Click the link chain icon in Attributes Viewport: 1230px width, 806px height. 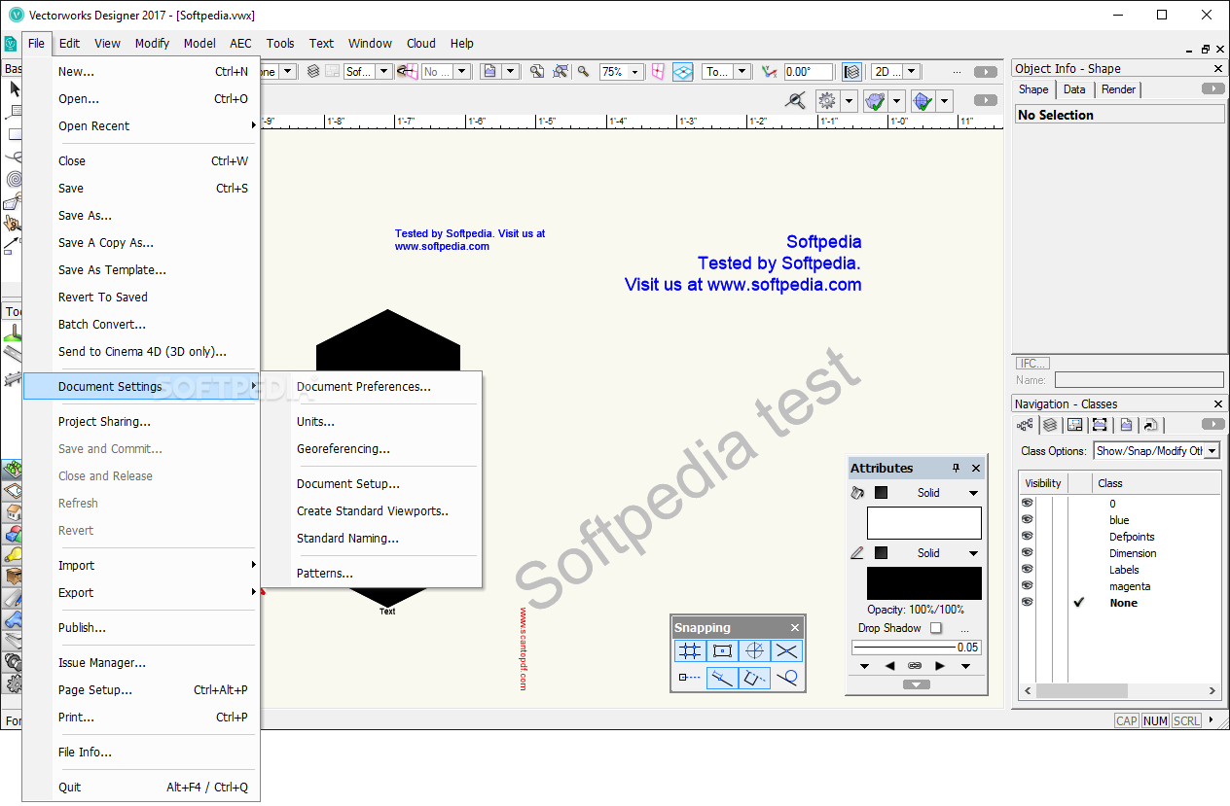tap(915, 666)
